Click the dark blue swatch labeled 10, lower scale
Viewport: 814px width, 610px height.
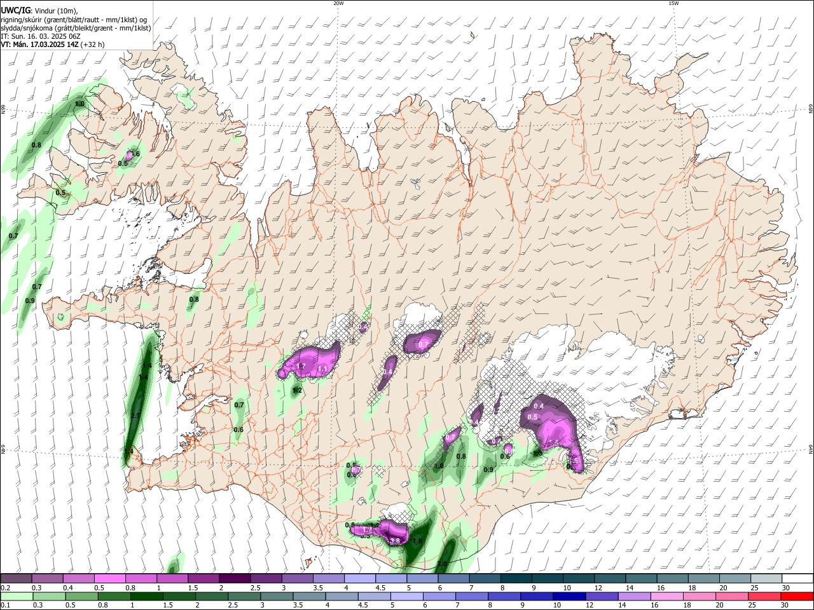[x=568, y=596]
